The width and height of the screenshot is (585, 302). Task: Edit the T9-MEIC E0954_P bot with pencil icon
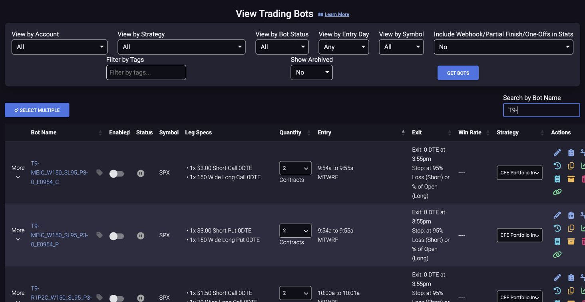click(x=557, y=215)
